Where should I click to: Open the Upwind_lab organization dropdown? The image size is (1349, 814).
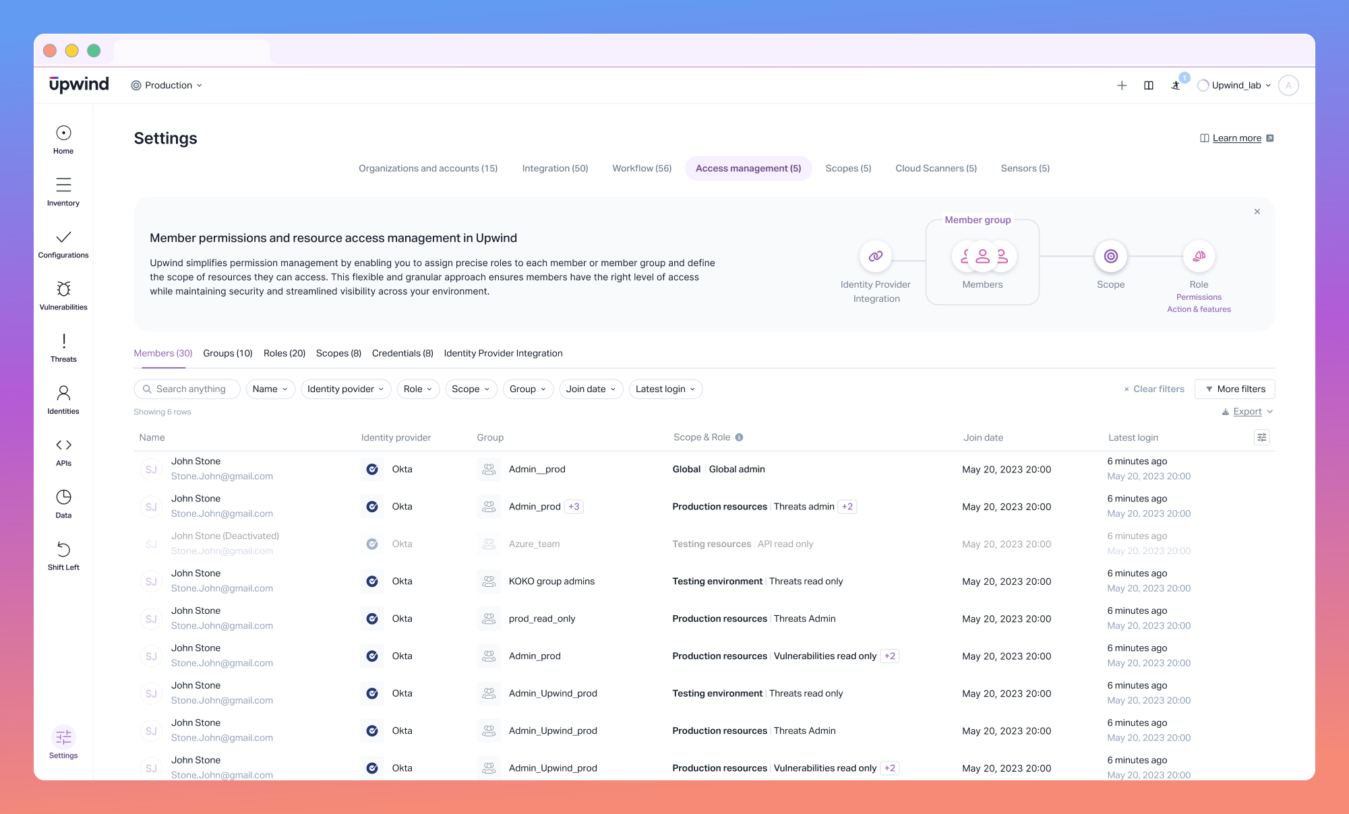point(1235,86)
